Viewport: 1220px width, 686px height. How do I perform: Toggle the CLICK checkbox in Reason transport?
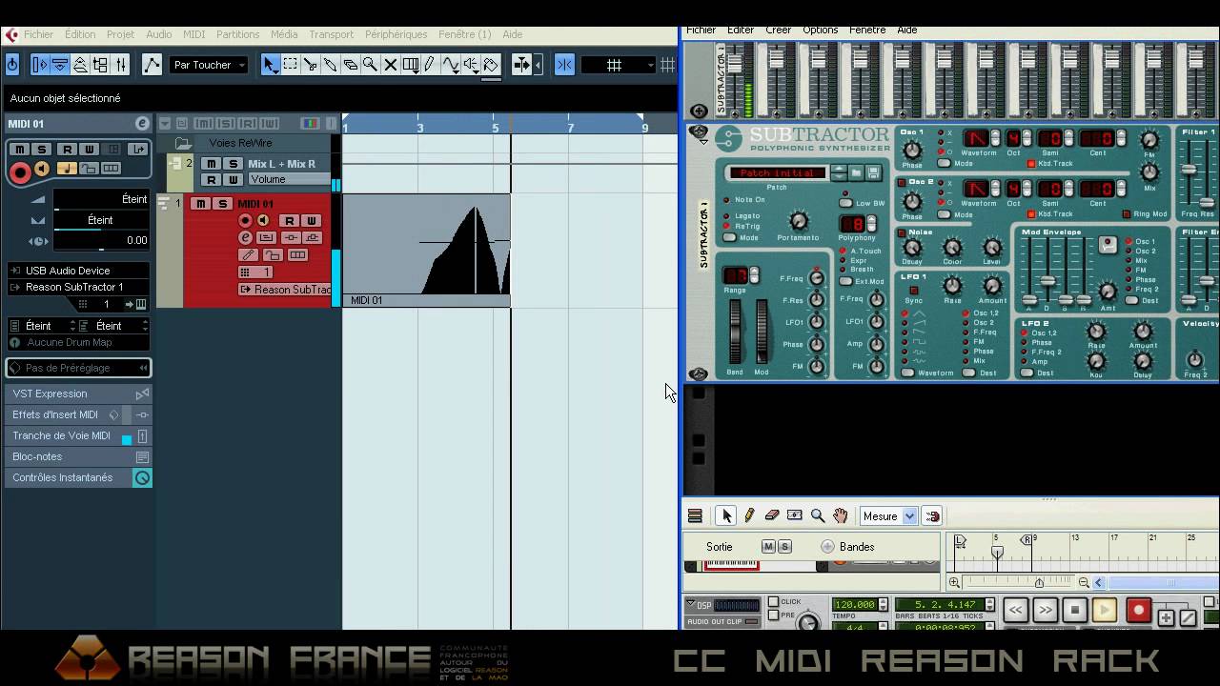[773, 602]
